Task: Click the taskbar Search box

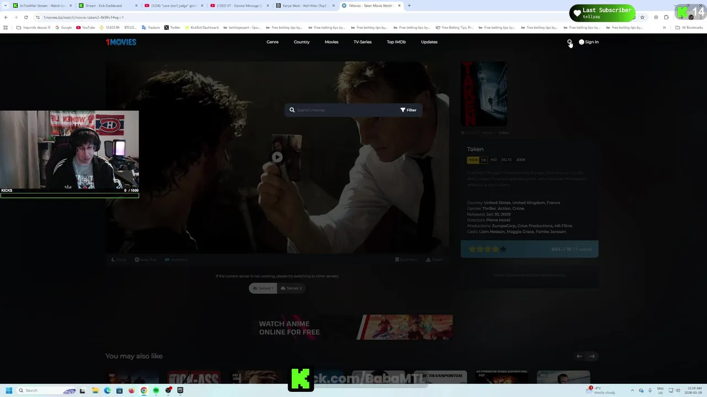Action: pyautogui.click(x=46, y=390)
